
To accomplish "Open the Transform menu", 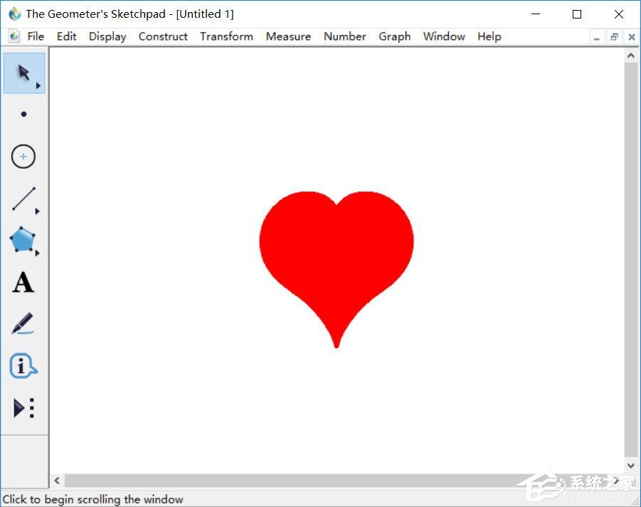I will point(226,36).
